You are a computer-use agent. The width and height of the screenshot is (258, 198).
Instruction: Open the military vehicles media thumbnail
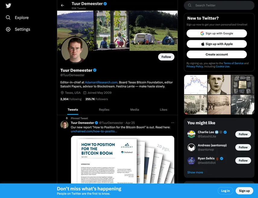243,105
